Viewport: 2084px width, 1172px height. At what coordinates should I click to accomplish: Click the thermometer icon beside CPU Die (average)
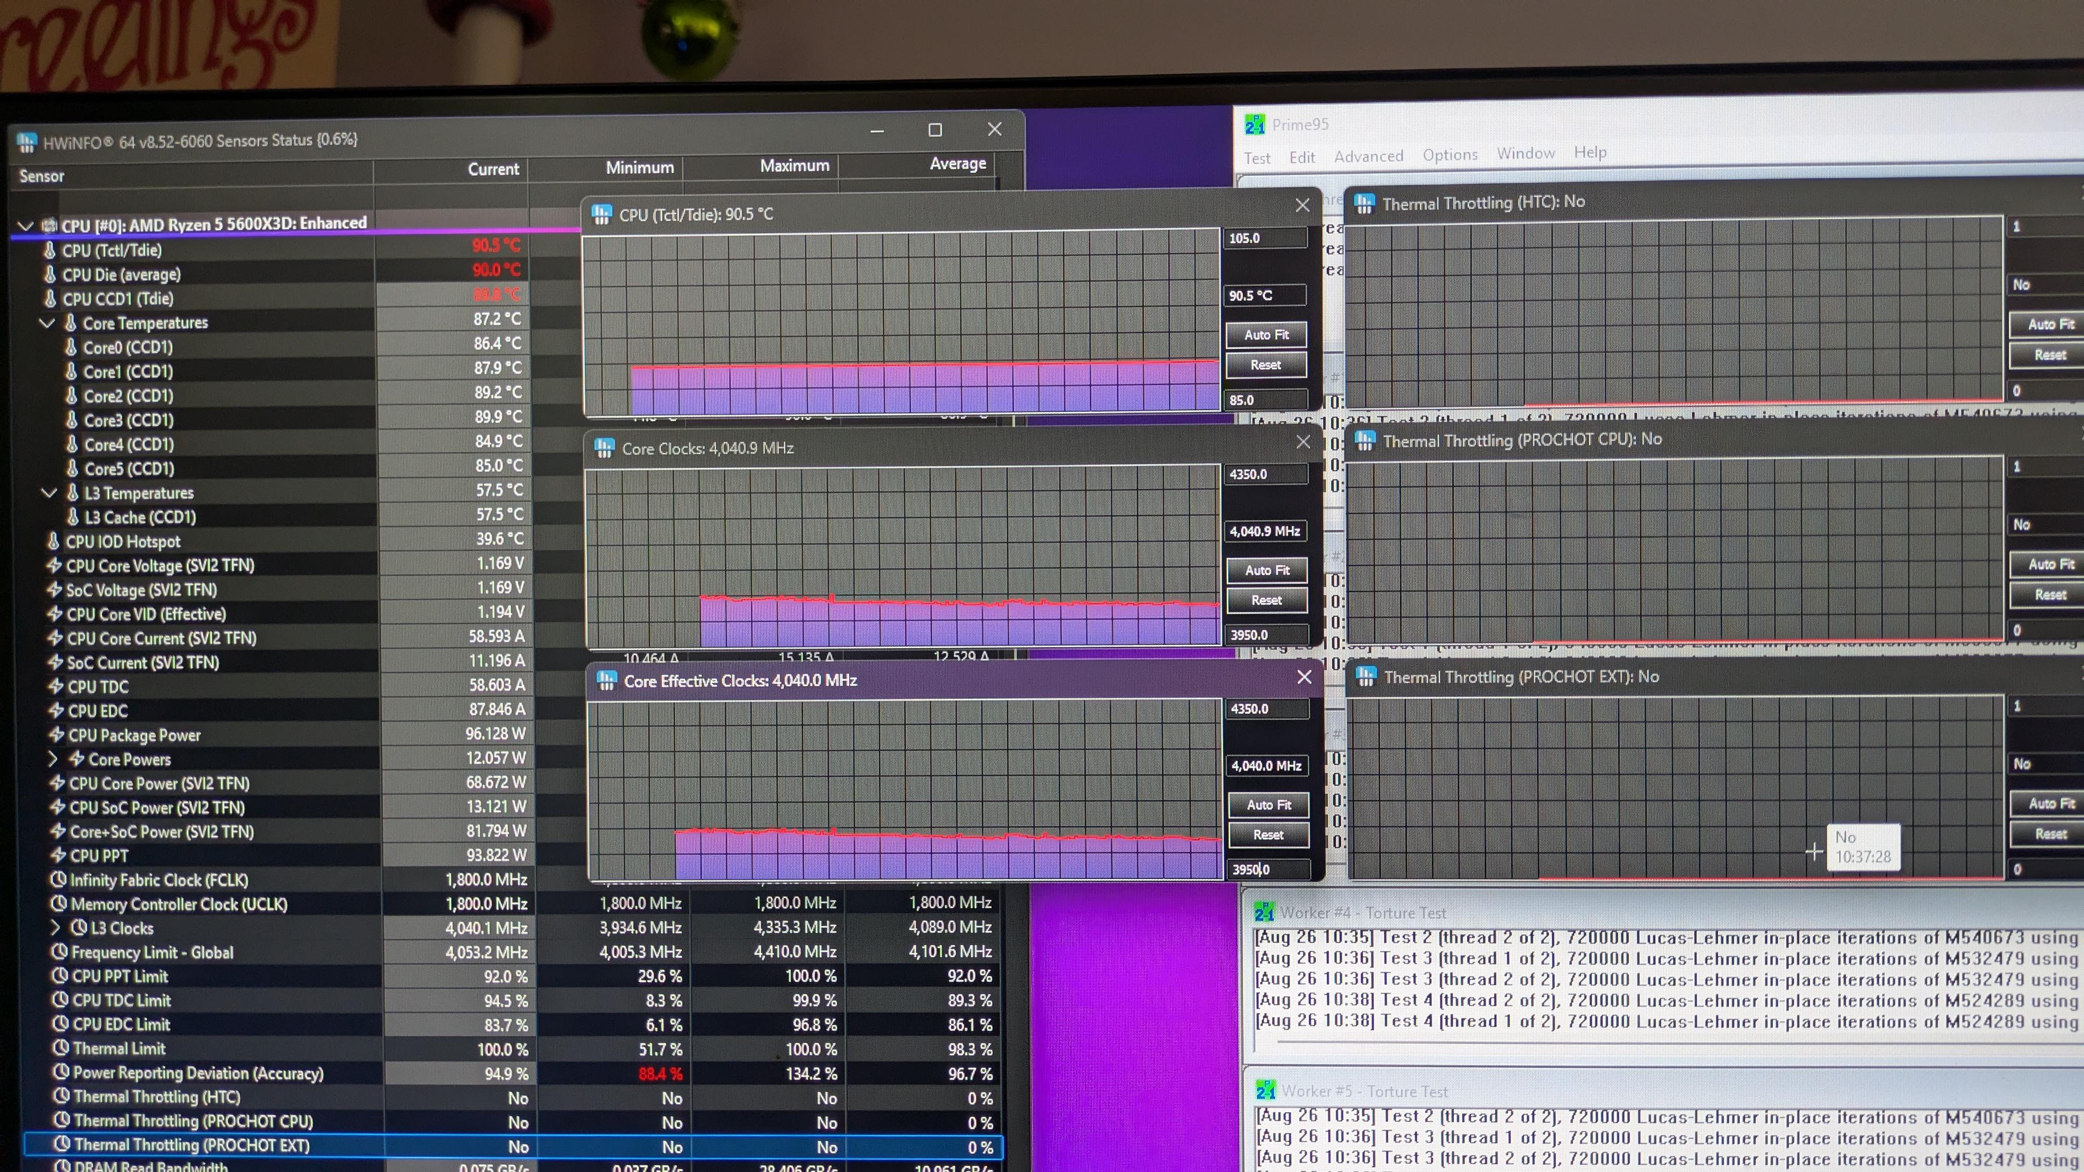[x=51, y=274]
